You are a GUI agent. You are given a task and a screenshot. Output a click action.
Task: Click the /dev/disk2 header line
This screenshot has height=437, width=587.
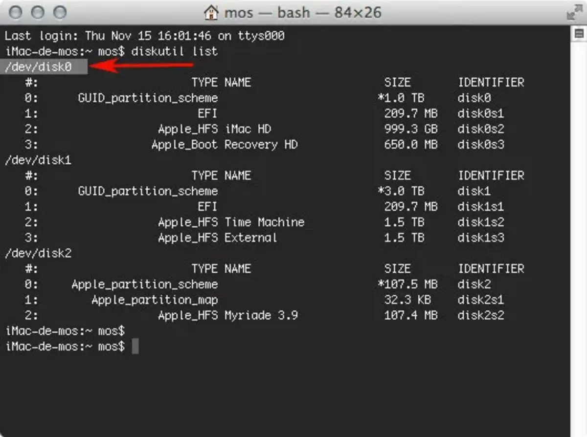pos(39,254)
